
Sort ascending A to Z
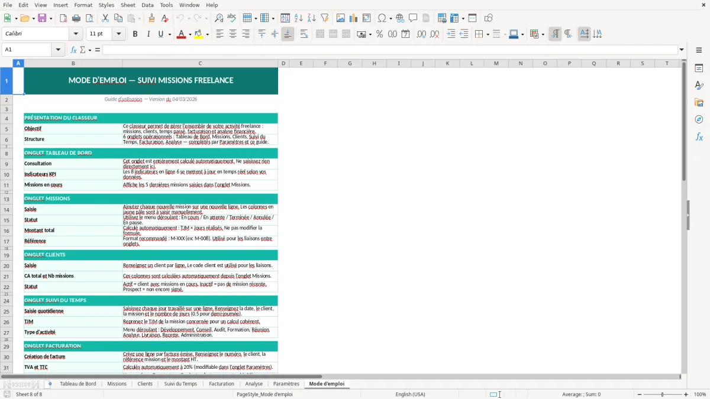[x=299, y=18]
